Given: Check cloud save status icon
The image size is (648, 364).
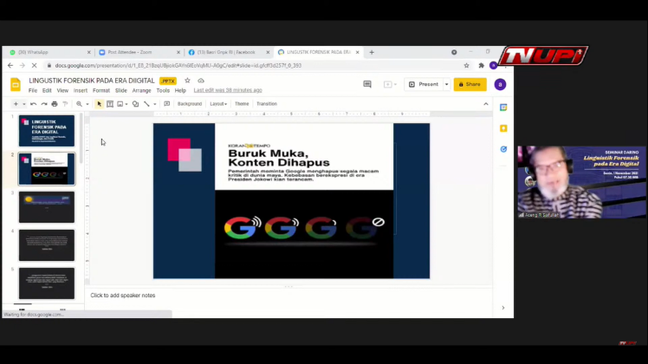Looking at the screenshot, I should pos(201,81).
